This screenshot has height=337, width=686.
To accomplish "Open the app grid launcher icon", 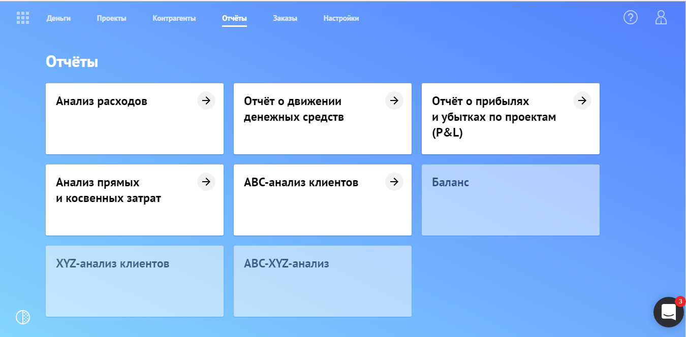I will point(22,18).
